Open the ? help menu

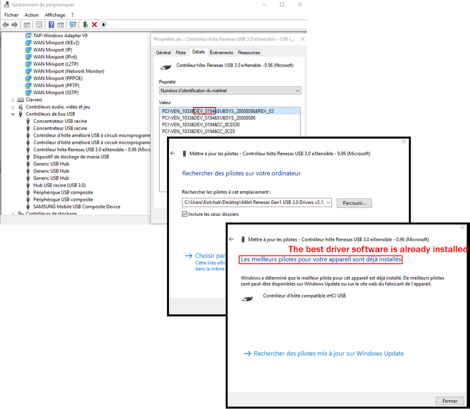[73, 15]
